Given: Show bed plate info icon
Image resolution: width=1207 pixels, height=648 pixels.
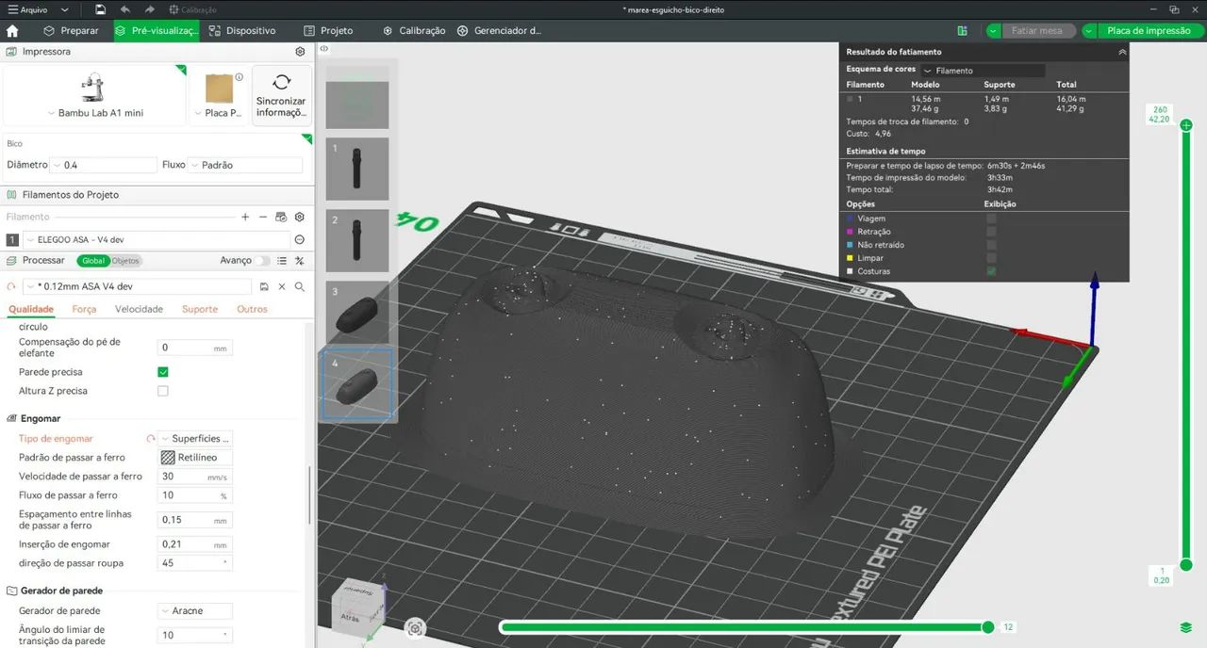Looking at the screenshot, I should (239, 77).
